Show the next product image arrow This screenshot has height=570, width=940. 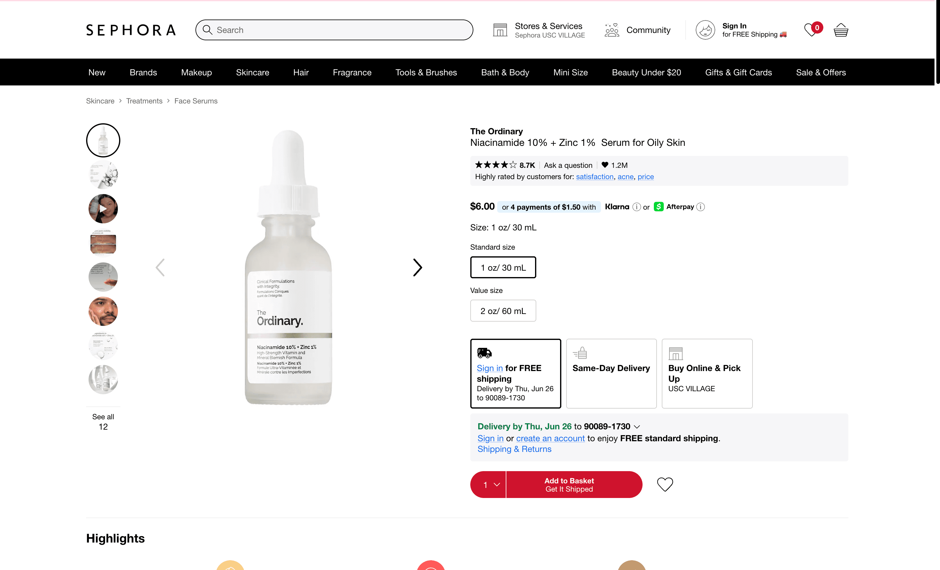pyautogui.click(x=417, y=268)
